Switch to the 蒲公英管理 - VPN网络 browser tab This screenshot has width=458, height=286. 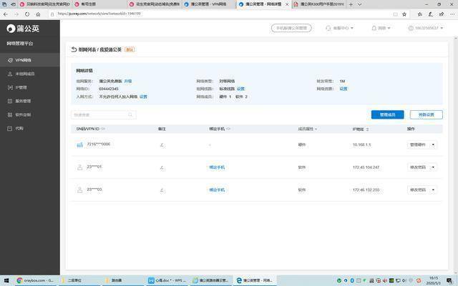click(209, 4)
